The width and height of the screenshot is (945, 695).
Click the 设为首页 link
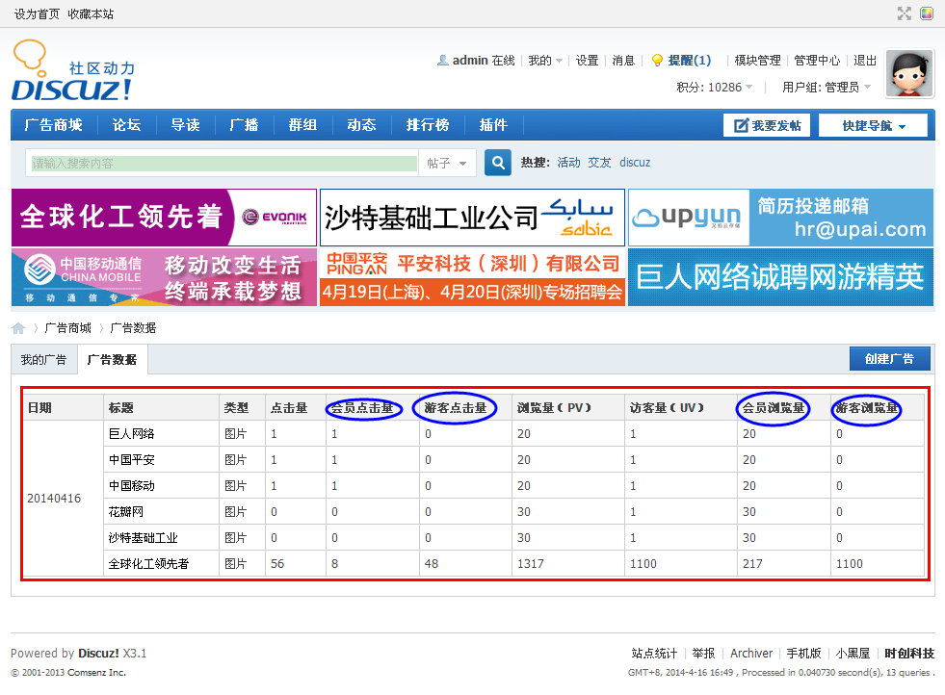pos(37,13)
